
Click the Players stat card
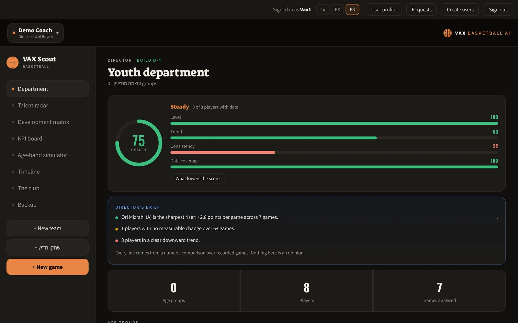click(x=307, y=291)
